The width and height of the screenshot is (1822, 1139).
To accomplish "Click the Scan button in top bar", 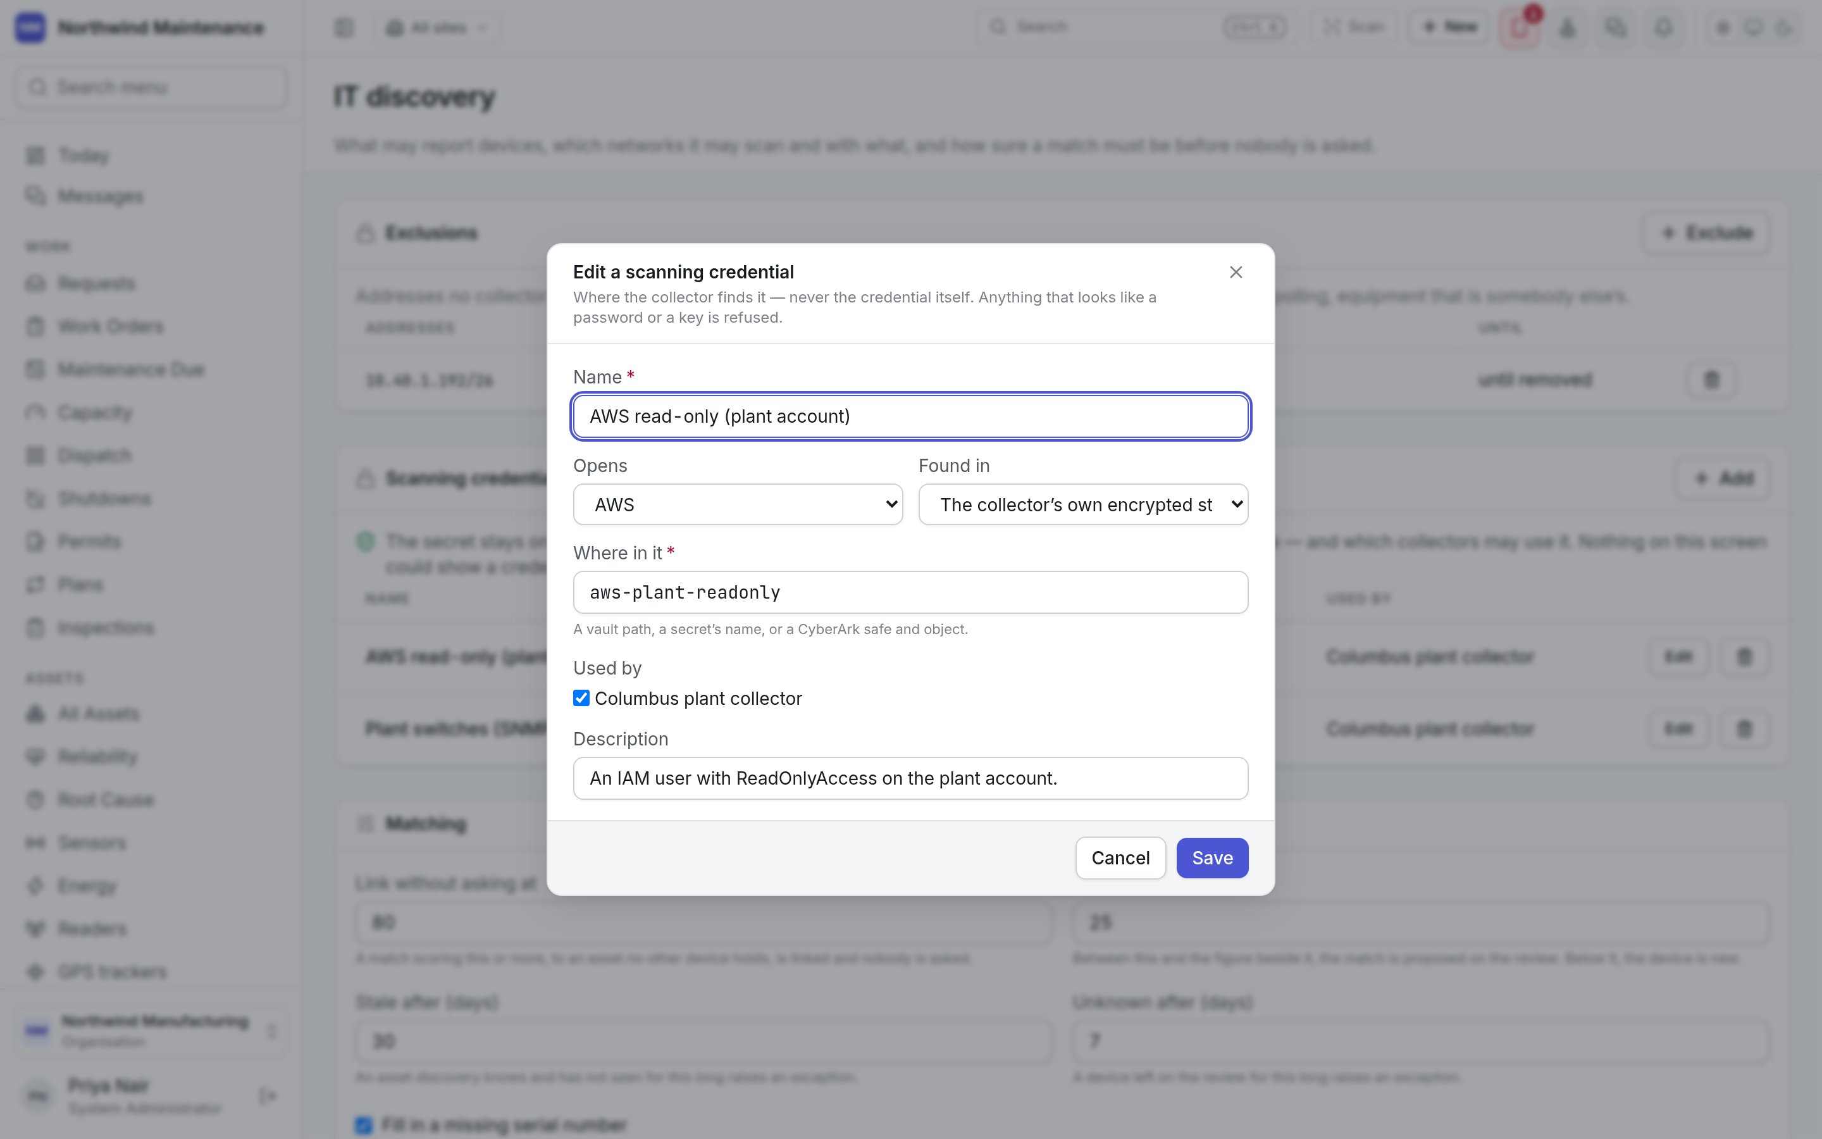I will 1353,27.
